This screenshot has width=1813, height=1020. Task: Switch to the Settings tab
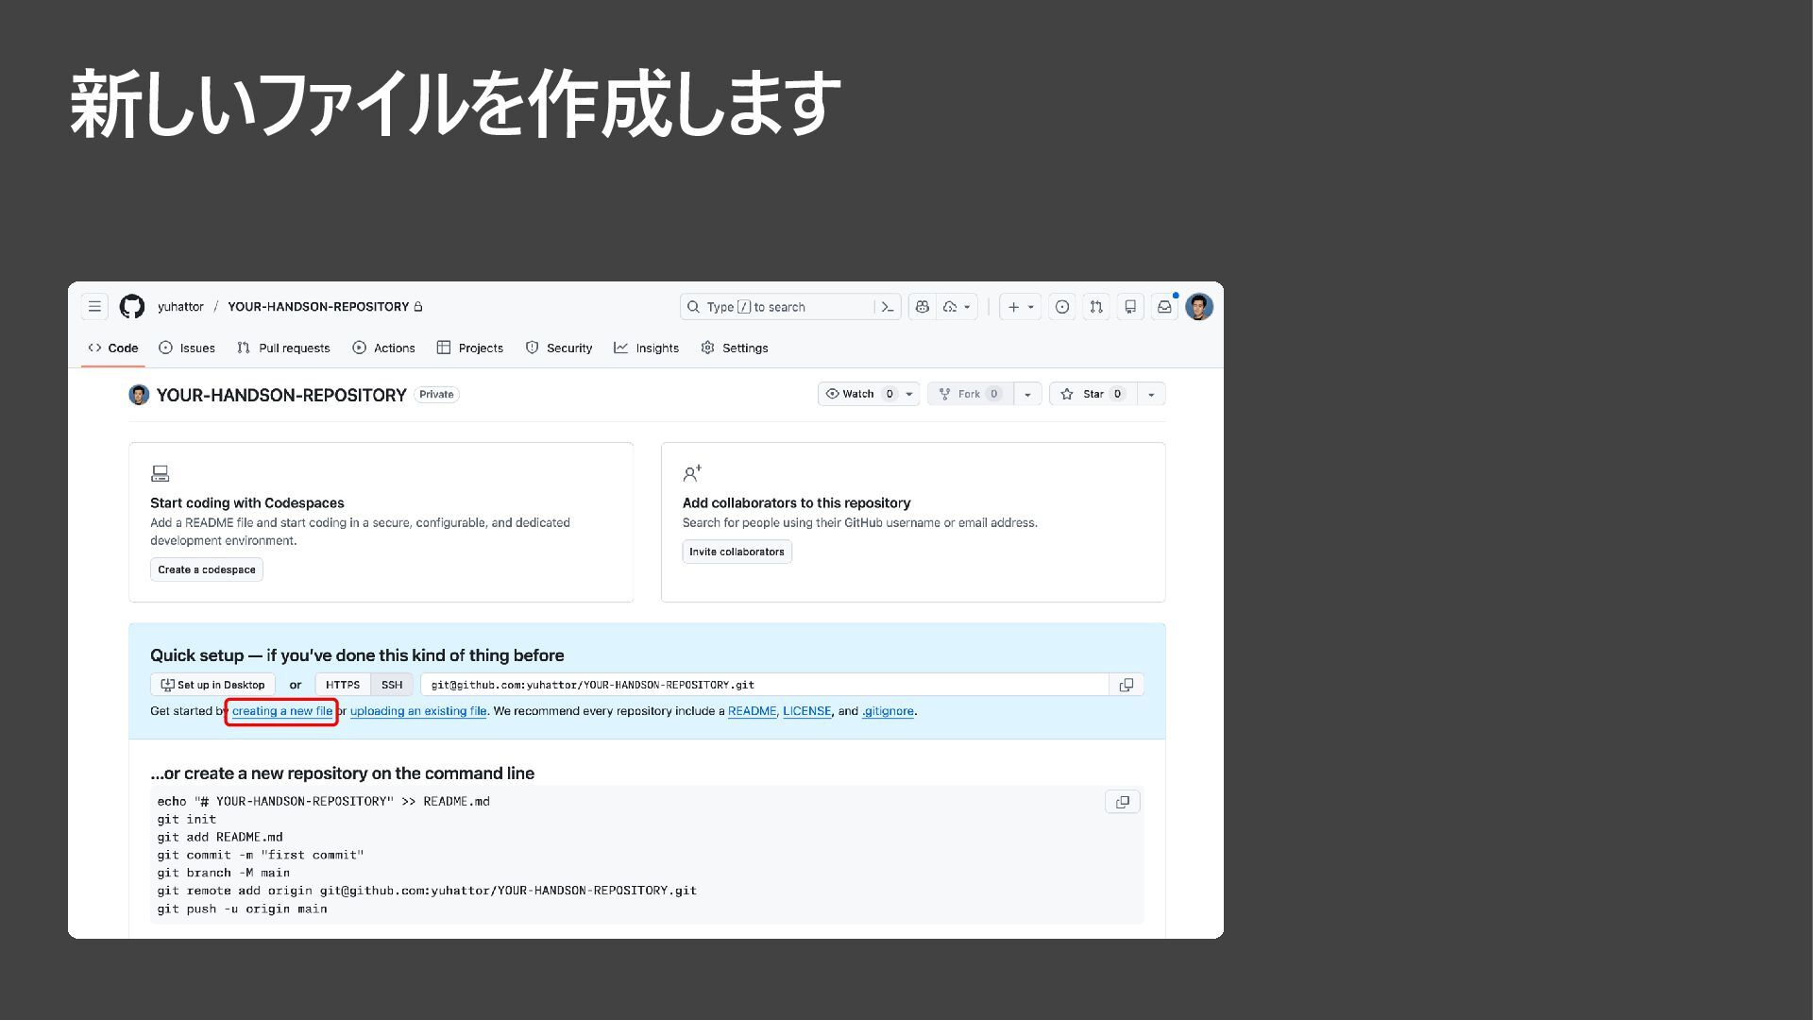735,348
